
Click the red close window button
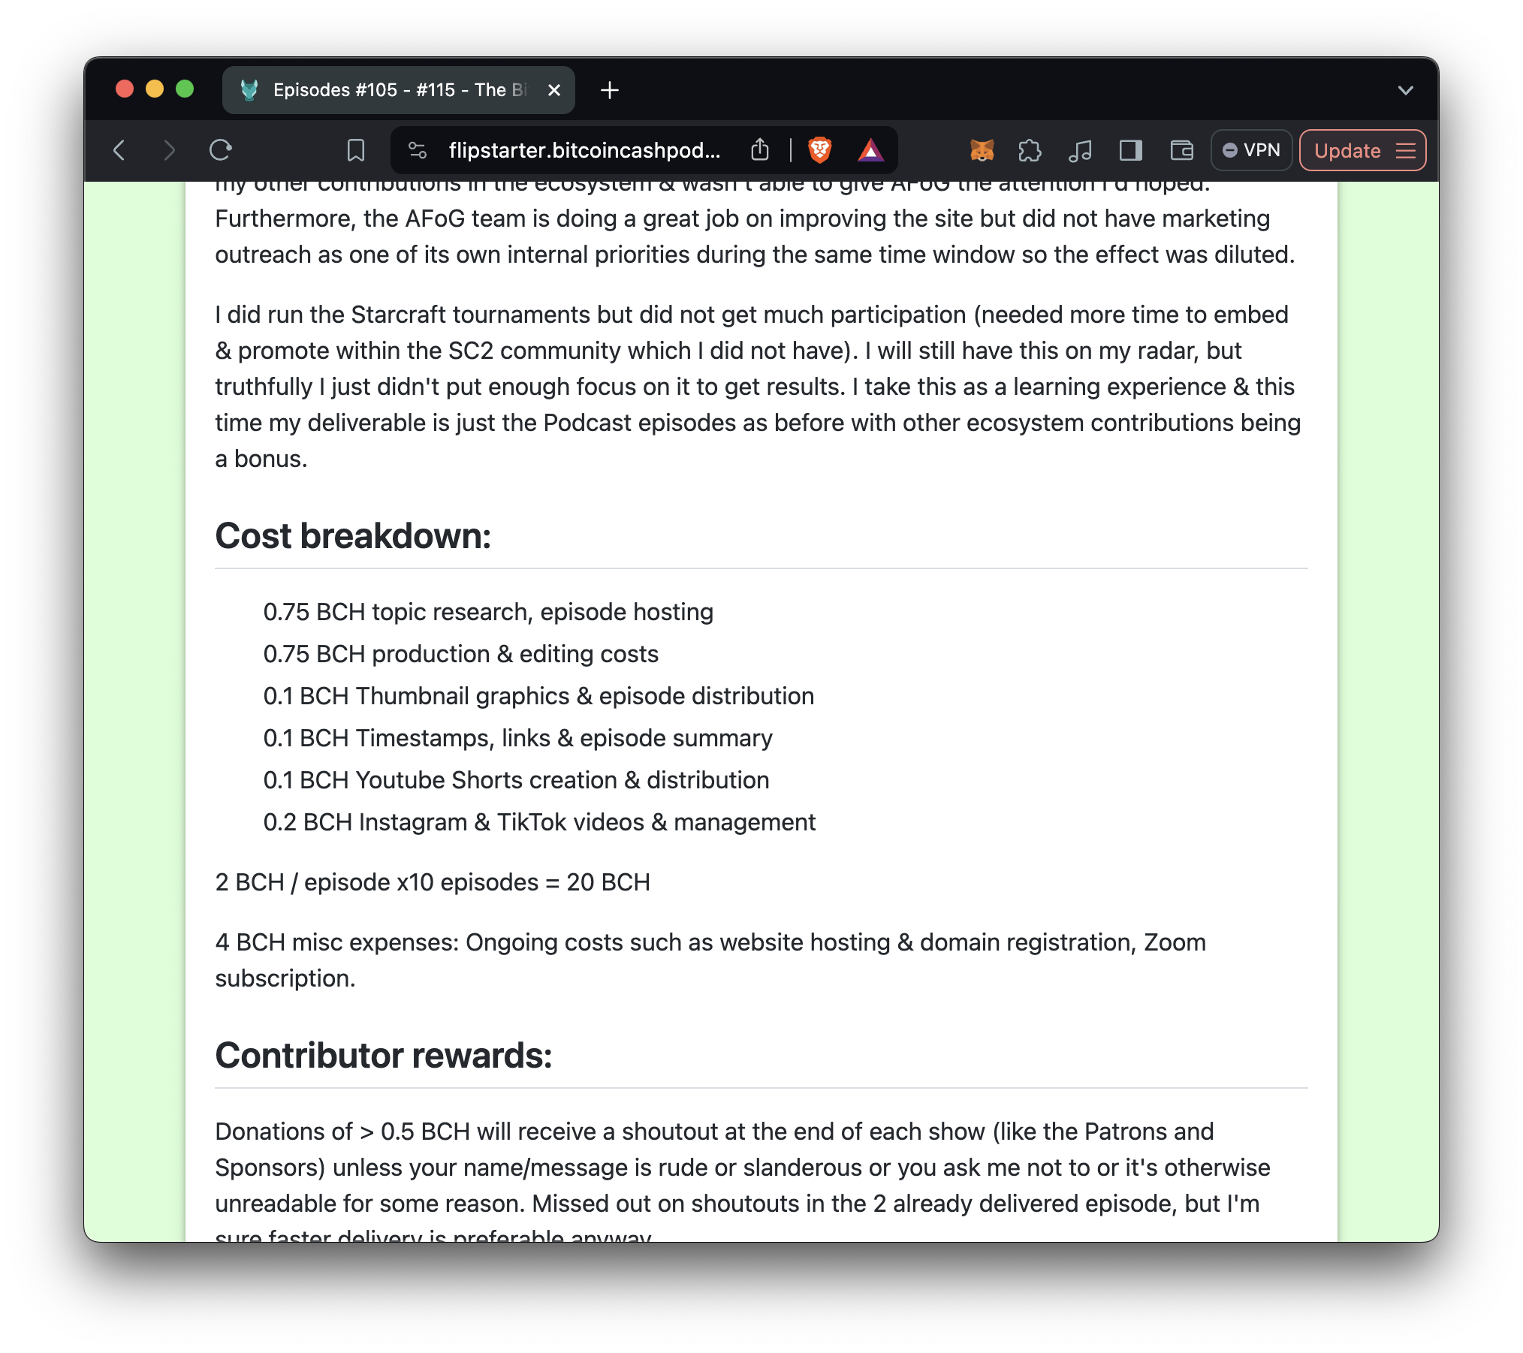point(125,89)
